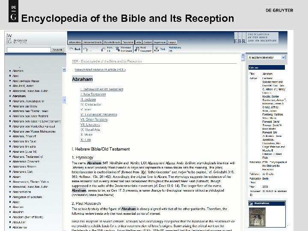Click the Search button
The height and width of the screenshot is (231, 308).
(x=57, y=50)
